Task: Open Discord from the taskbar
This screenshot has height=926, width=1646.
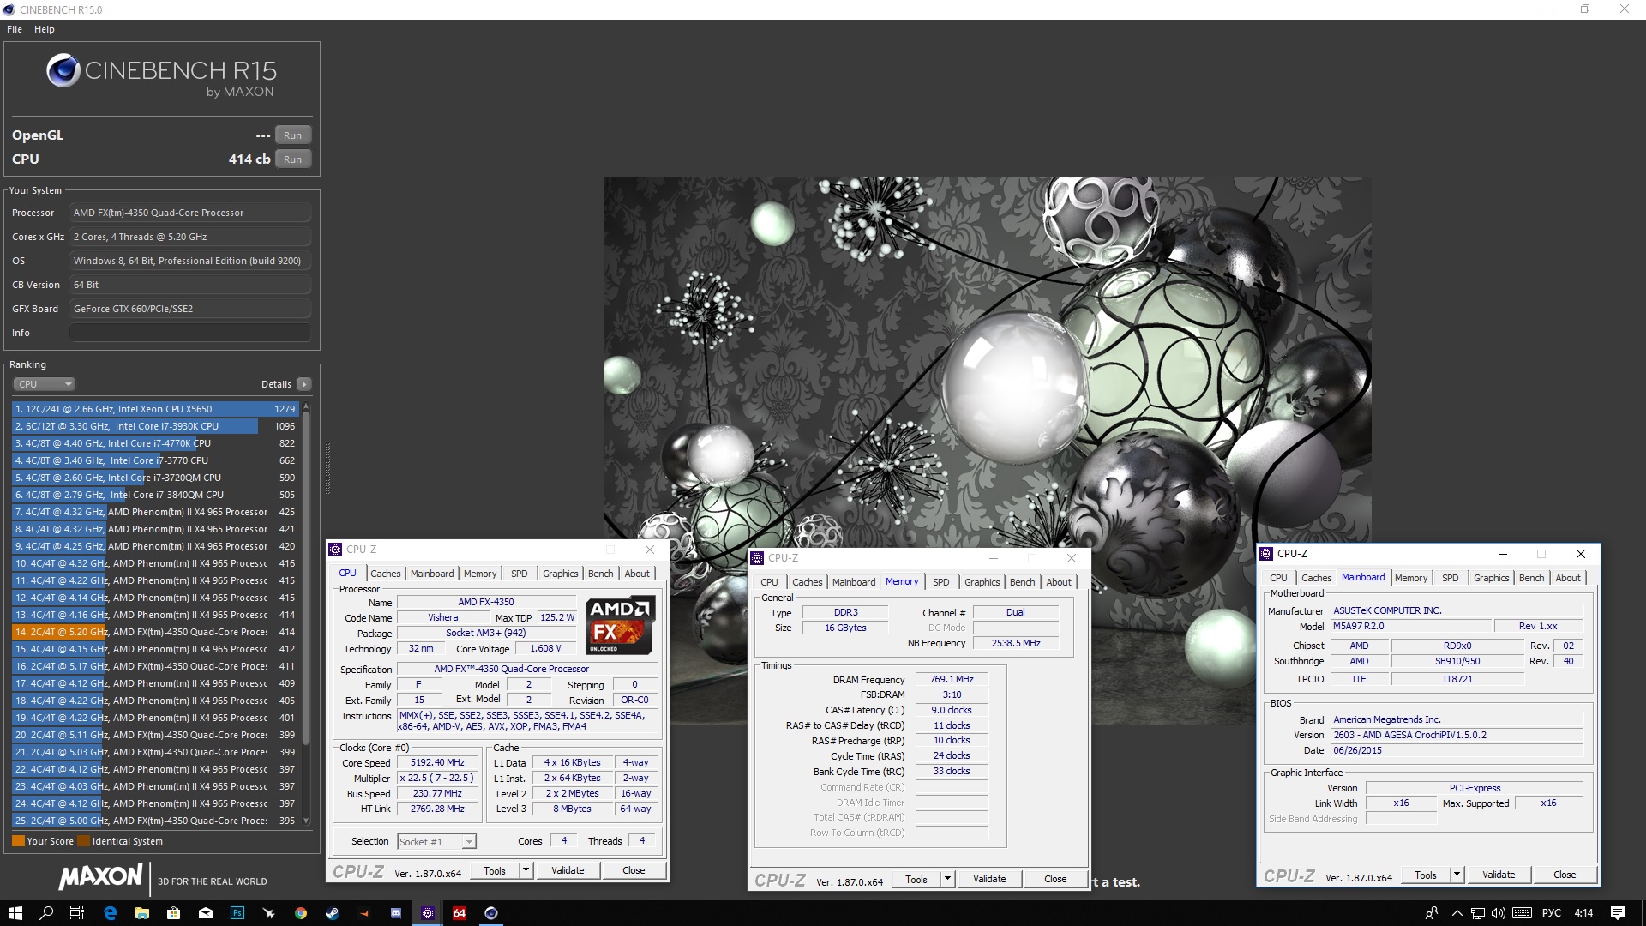Action: point(396,913)
